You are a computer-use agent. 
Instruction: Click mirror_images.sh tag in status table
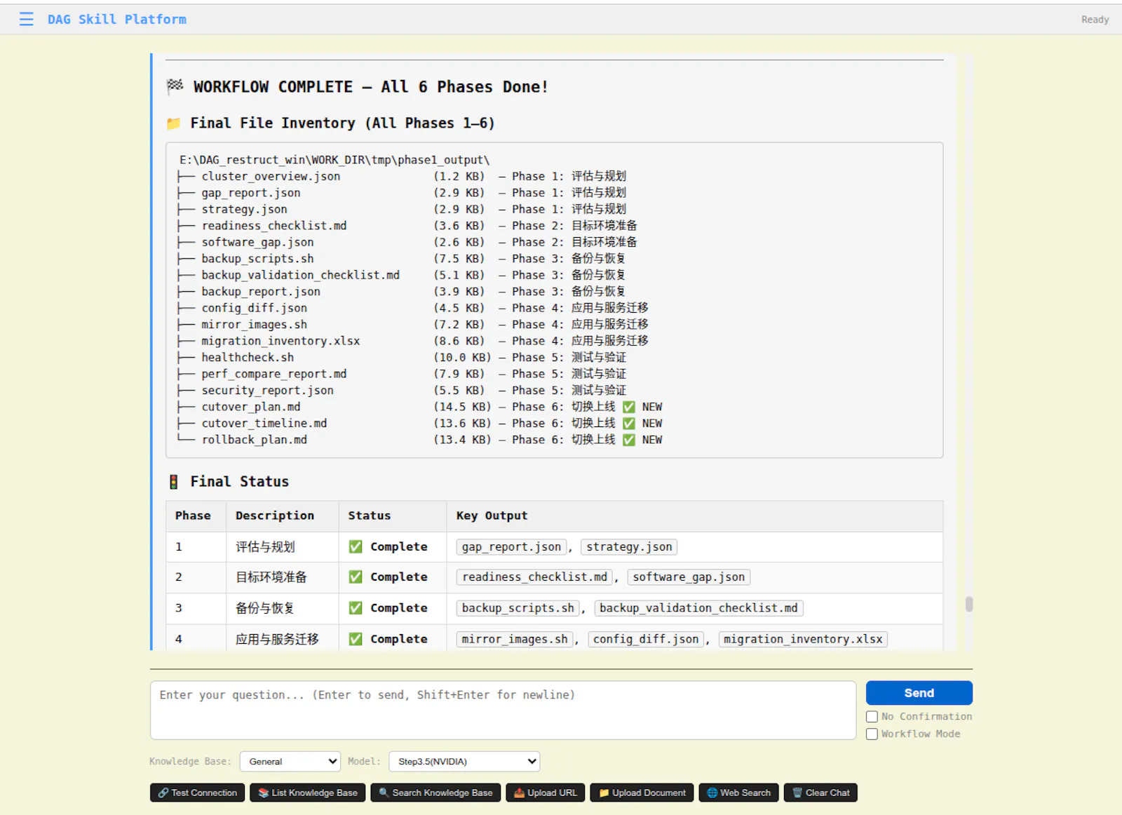coord(515,639)
